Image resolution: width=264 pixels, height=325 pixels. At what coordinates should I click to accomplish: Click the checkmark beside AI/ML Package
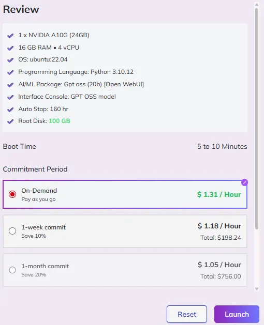[x=10, y=85]
